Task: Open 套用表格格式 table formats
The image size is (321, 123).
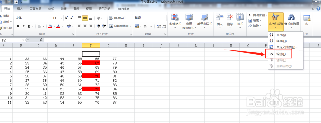Action: click(x=189, y=21)
